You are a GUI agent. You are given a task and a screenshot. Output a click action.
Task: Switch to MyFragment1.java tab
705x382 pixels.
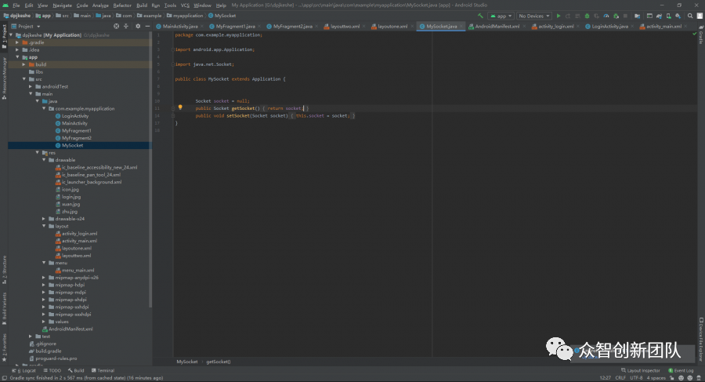pyautogui.click(x=235, y=26)
